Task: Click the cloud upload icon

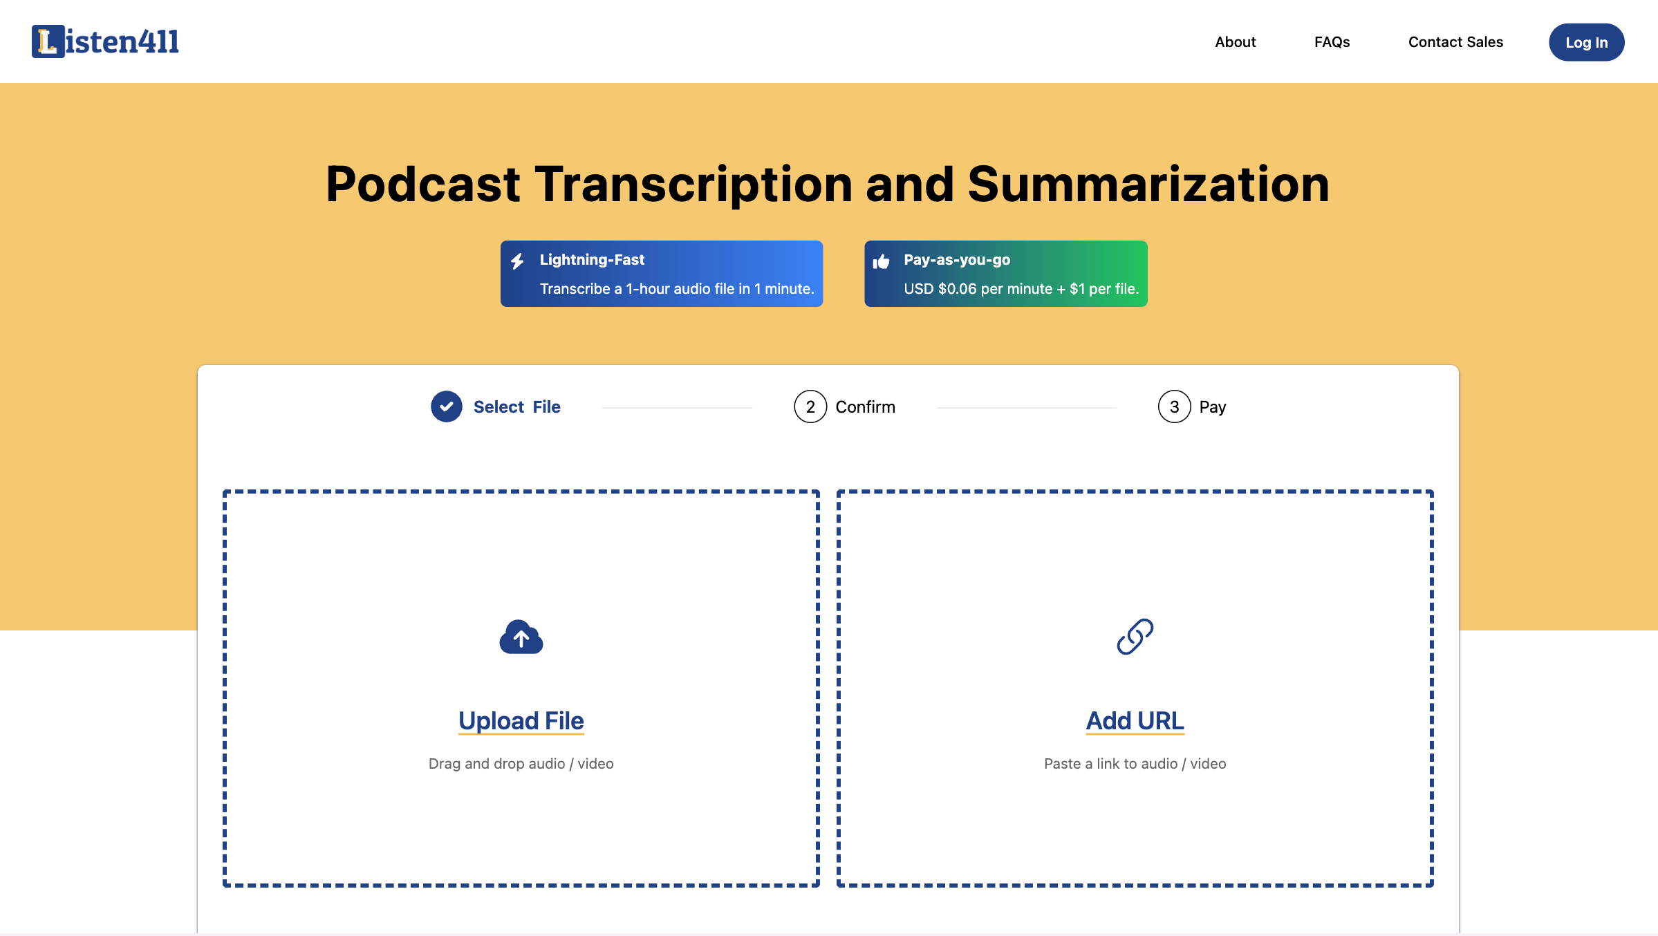Action: point(521,635)
